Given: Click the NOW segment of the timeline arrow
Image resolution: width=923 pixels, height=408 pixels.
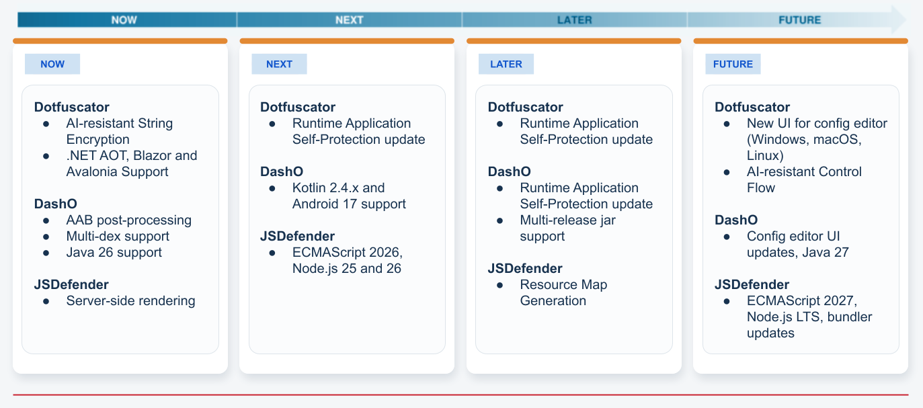Looking at the screenshot, I should point(127,19).
